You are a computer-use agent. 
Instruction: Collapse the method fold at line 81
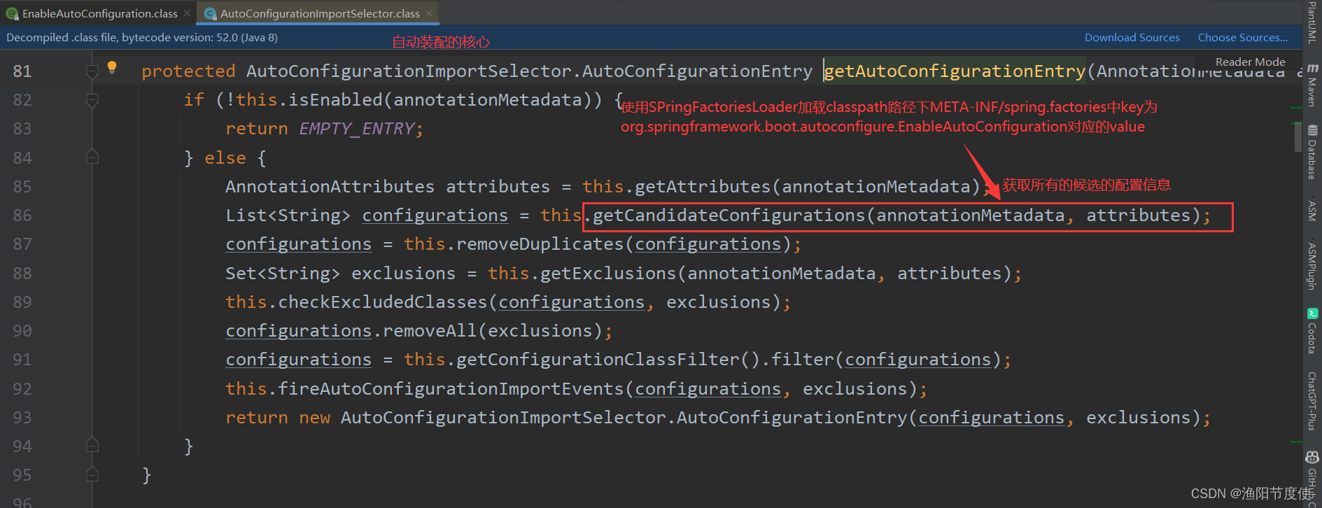pyautogui.click(x=92, y=71)
